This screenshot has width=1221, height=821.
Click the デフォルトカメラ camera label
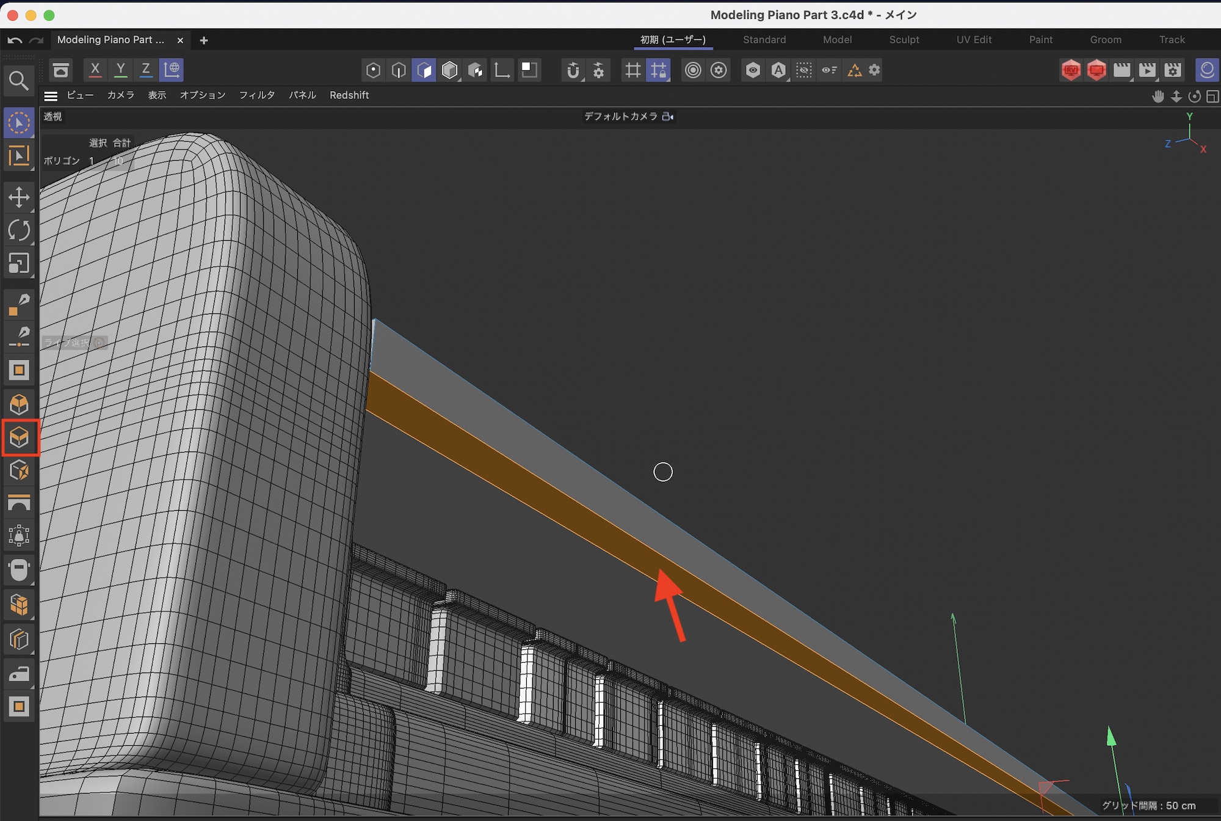pos(620,116)
